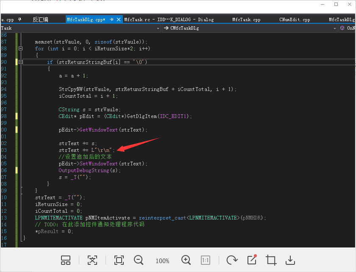Click the text recognition icon
The width and height of the screenshot is (356, 272).
(x=92, y=260)
